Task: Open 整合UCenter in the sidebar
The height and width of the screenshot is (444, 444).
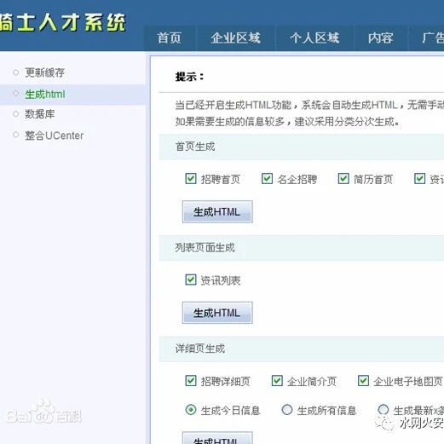Action: [55, 136]
